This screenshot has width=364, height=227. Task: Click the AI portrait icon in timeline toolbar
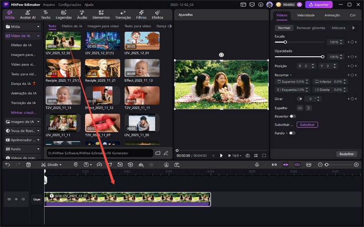pos(166,165)
